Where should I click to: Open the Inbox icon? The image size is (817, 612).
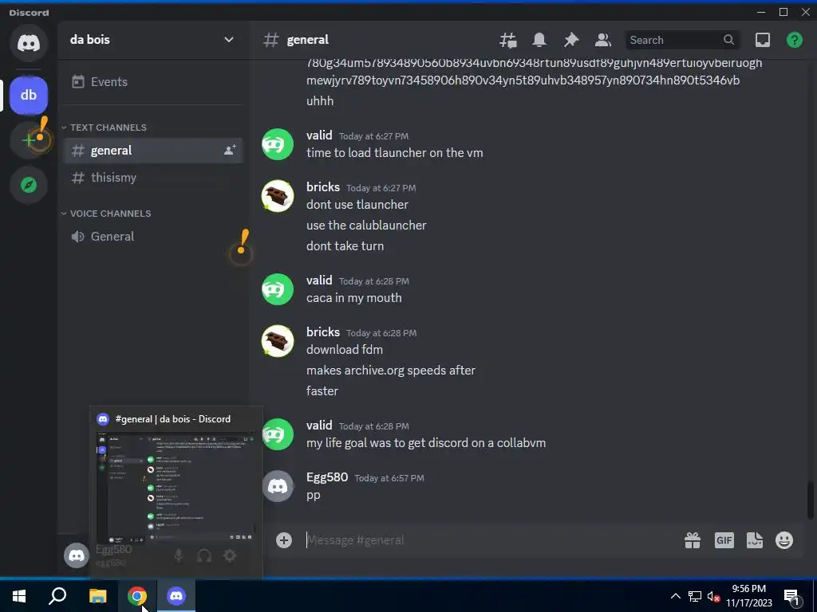762,40
